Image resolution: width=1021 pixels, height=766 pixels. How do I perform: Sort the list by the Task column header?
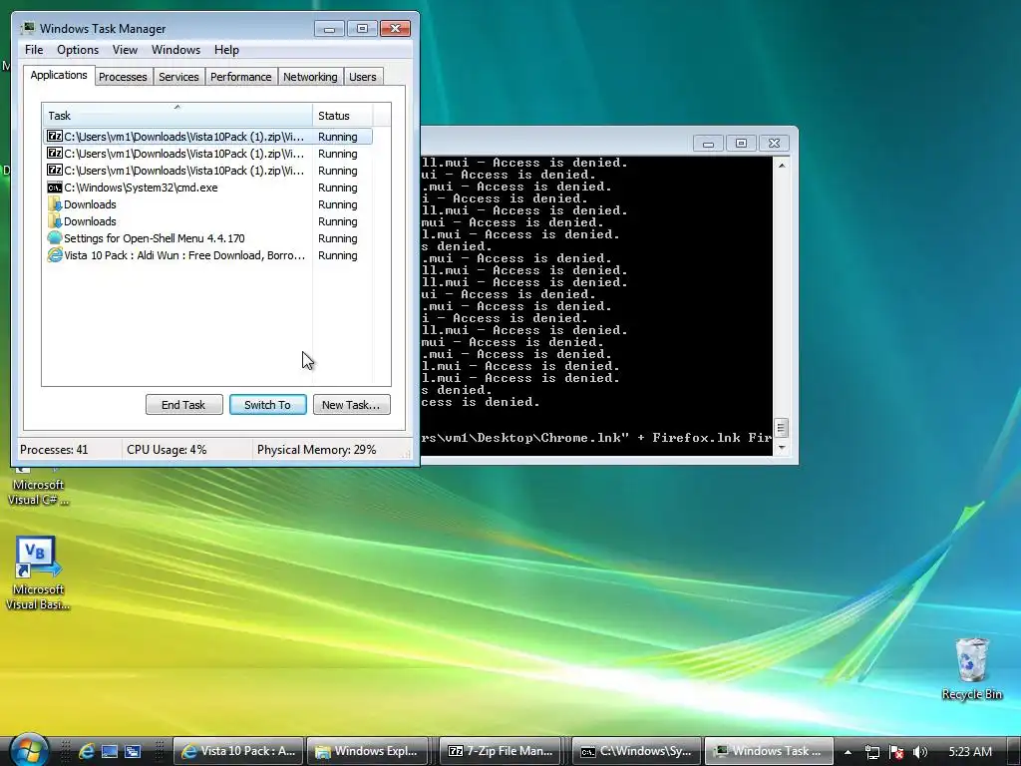(177, 116)
